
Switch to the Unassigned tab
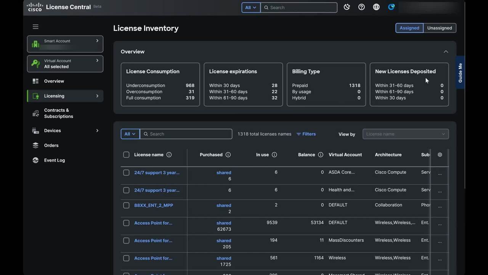click(x=439, y=28)
